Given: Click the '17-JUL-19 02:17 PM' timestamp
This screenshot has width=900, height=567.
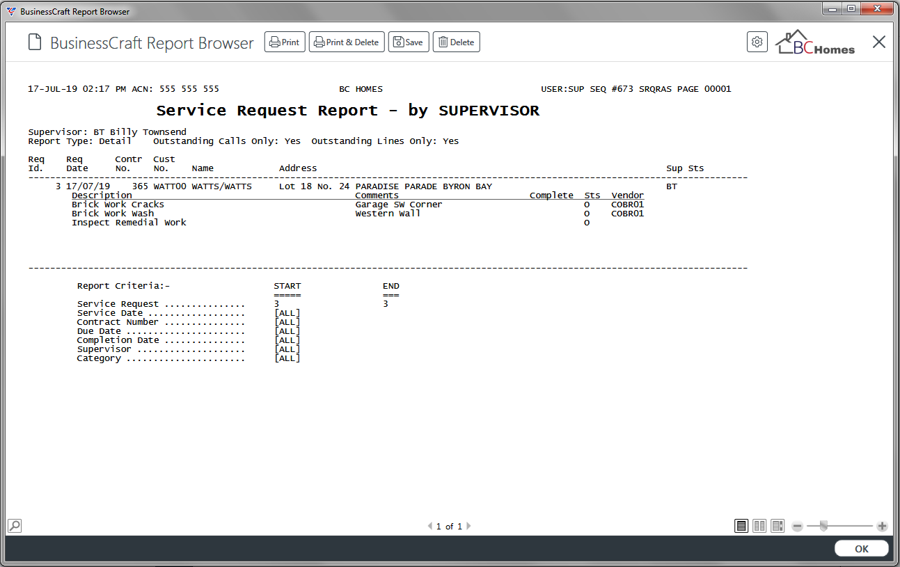Looking at the screenshot, I should click(x=77, y=89).
